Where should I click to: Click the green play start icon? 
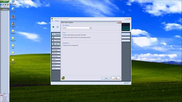(x=53, y=27)
